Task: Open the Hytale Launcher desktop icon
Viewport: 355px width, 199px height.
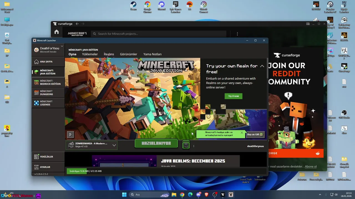Action: 344,7
